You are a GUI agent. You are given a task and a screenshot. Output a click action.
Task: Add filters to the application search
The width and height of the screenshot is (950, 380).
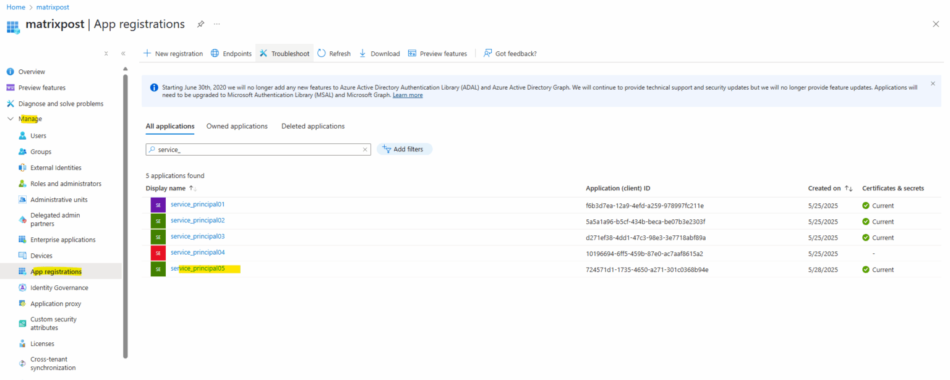tap(404, 149)
